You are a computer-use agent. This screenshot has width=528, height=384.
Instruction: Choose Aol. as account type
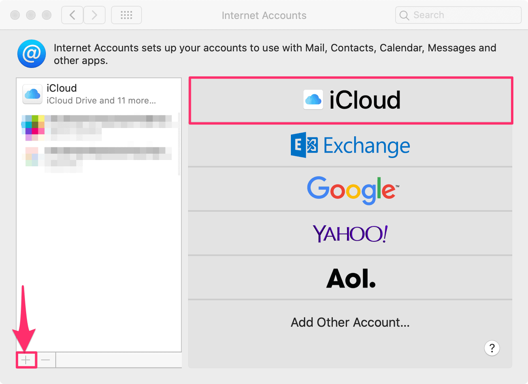350,278
